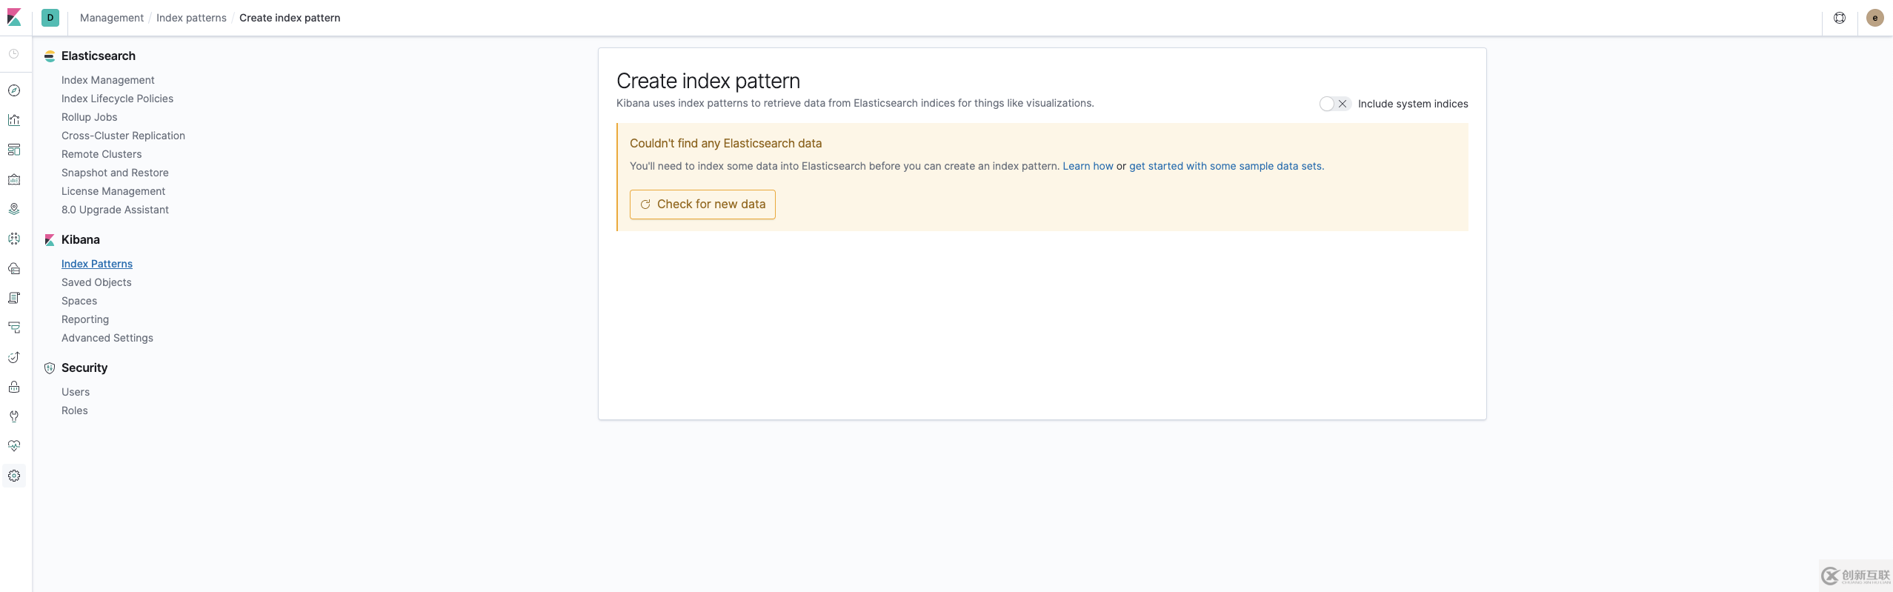Open Reporting under Kibana
1893x592 pixels.
pos(85,319)
